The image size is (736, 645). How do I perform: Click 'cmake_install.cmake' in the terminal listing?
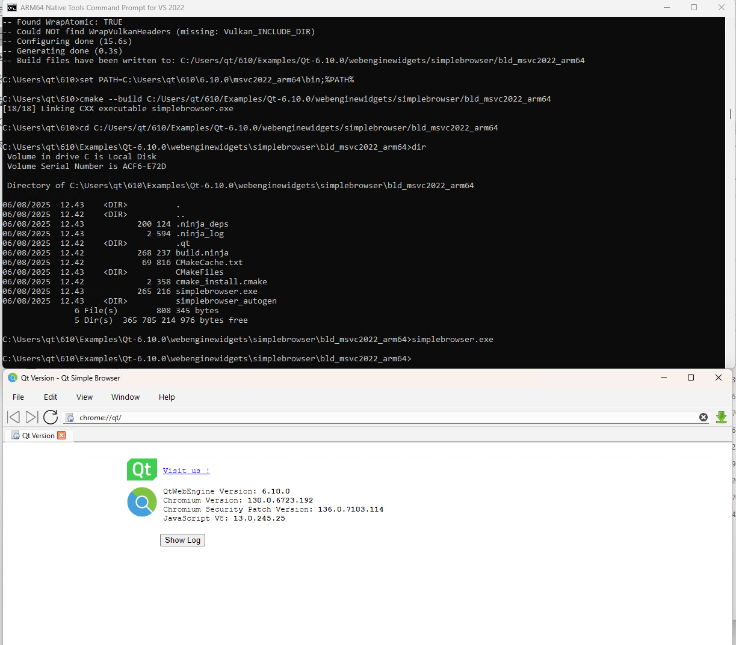click(x=221, y=282)
